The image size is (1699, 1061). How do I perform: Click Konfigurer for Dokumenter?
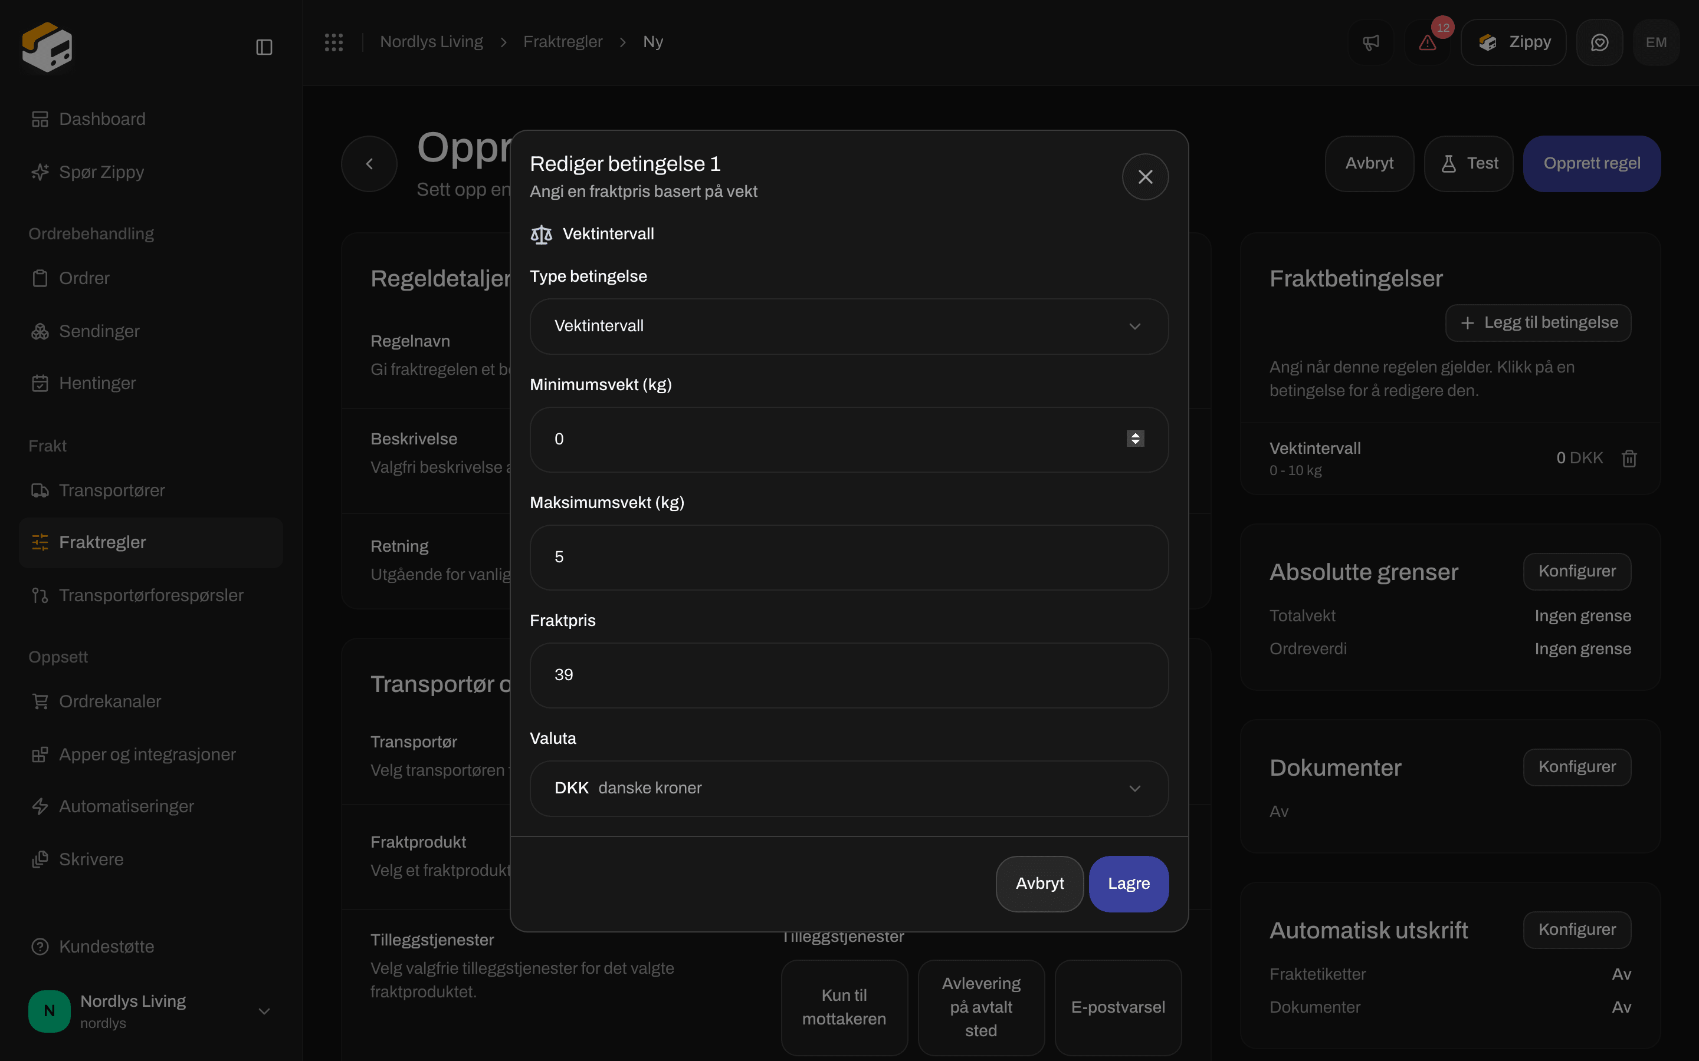click(1577, 767)
